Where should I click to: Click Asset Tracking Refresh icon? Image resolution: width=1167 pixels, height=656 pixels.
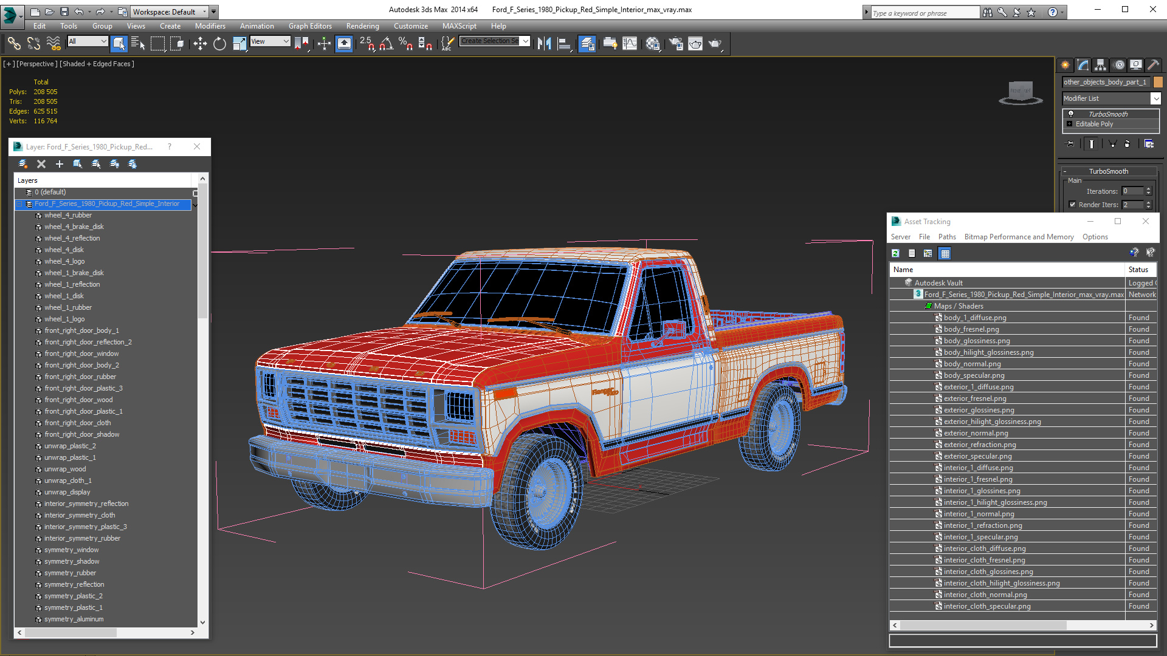coord(895,253)
